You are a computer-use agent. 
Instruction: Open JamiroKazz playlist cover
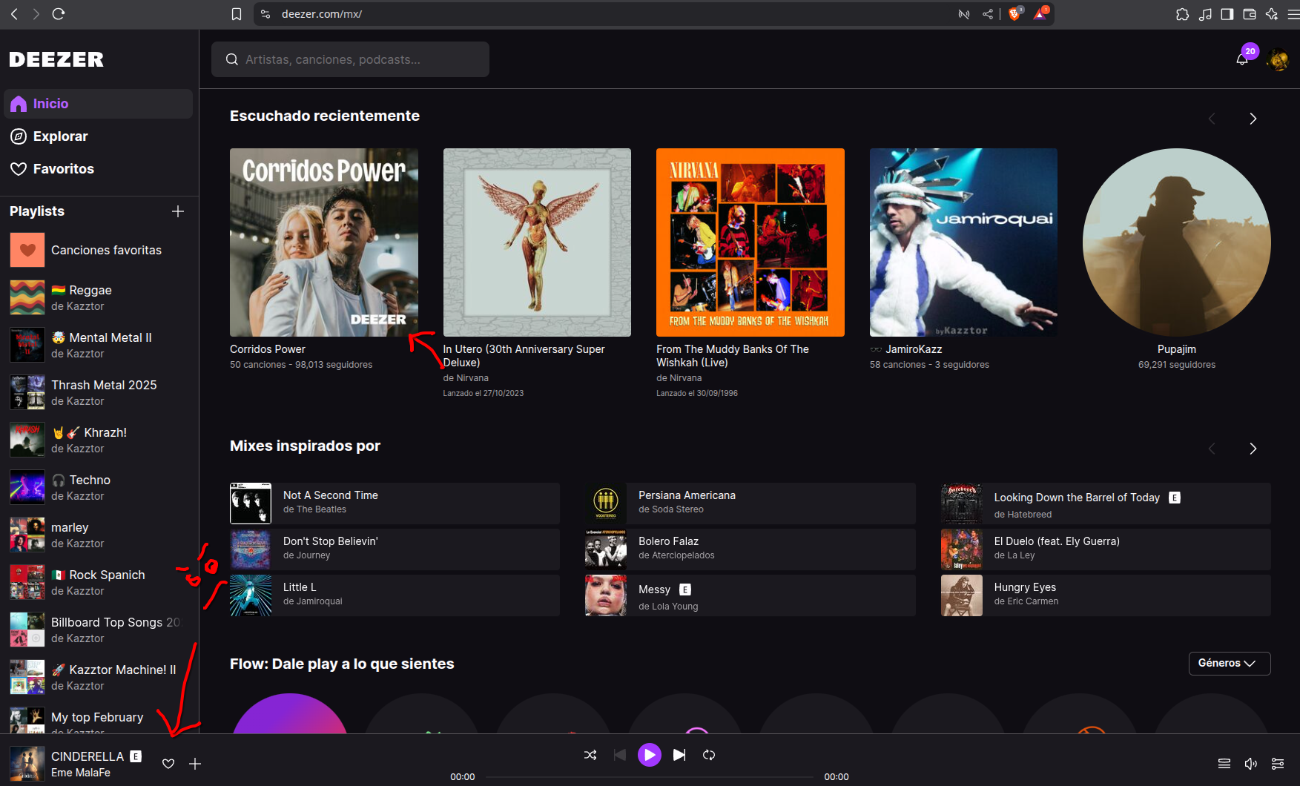point(963,242)
